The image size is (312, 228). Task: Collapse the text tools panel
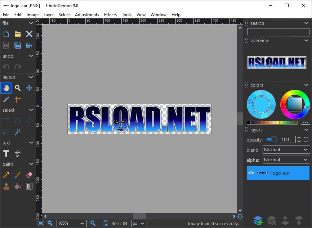click(31, 143)
